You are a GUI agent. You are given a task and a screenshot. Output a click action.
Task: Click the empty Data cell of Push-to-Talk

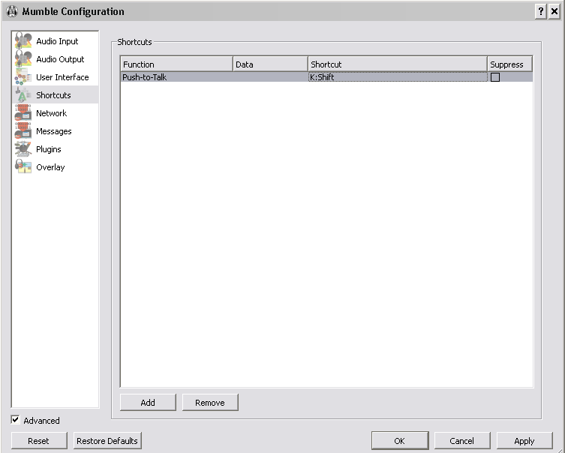coord(271,77)
